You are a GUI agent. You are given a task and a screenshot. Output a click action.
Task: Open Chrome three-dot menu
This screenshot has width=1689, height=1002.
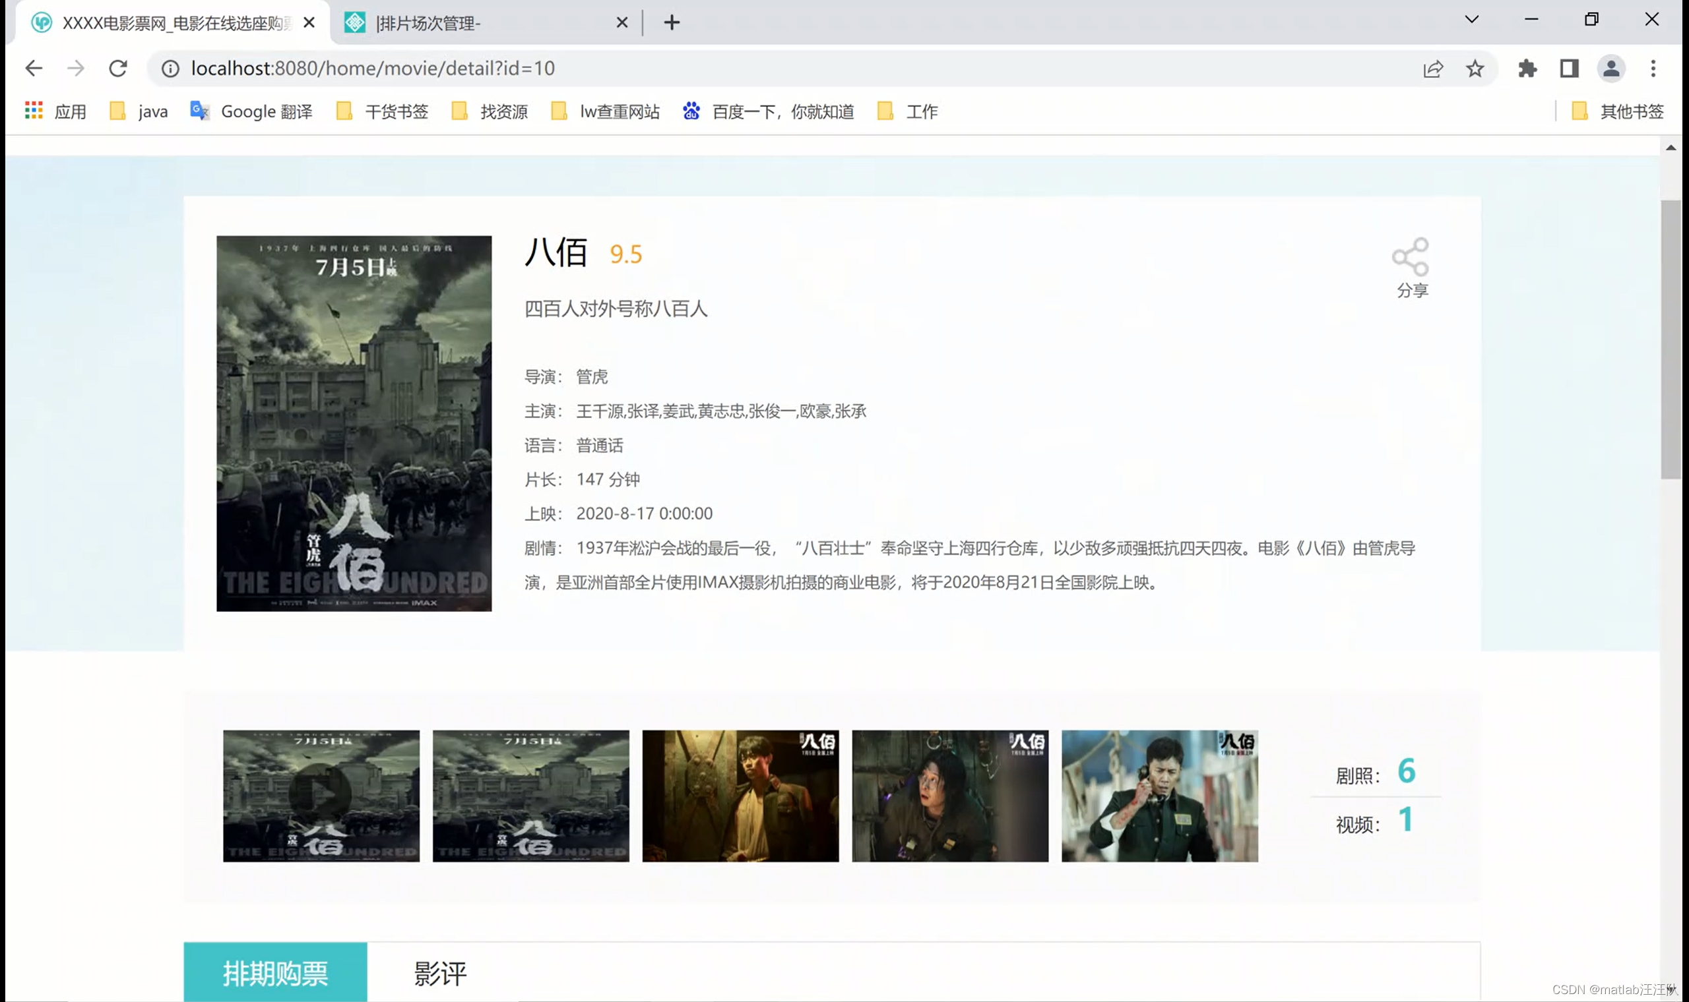pos(1653,68)
